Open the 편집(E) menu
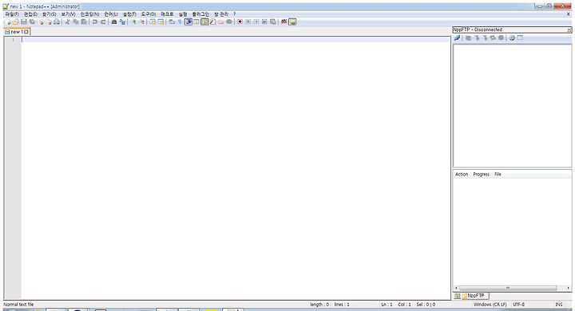The height and width of the screenshot is (311, 575). tap(30, 14)
